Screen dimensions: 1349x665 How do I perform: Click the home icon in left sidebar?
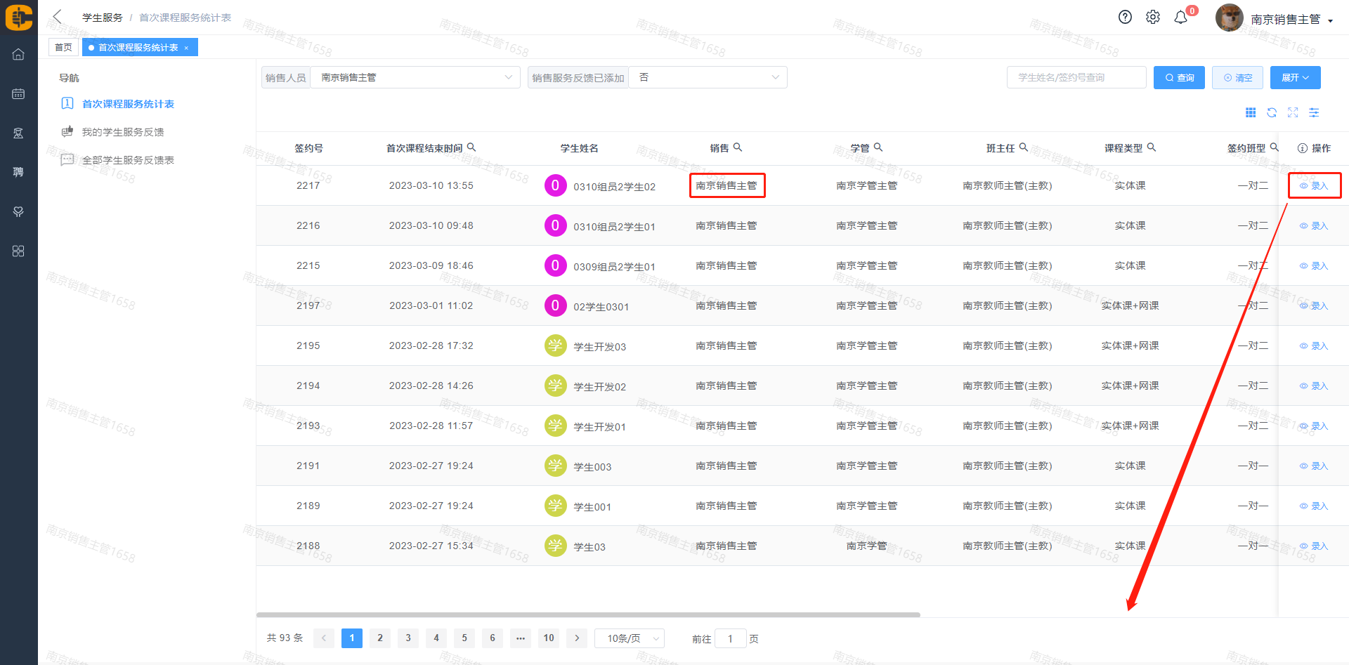18,54
